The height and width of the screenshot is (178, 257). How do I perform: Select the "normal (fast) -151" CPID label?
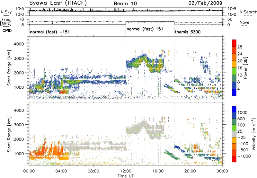click(x=50, y=32)
